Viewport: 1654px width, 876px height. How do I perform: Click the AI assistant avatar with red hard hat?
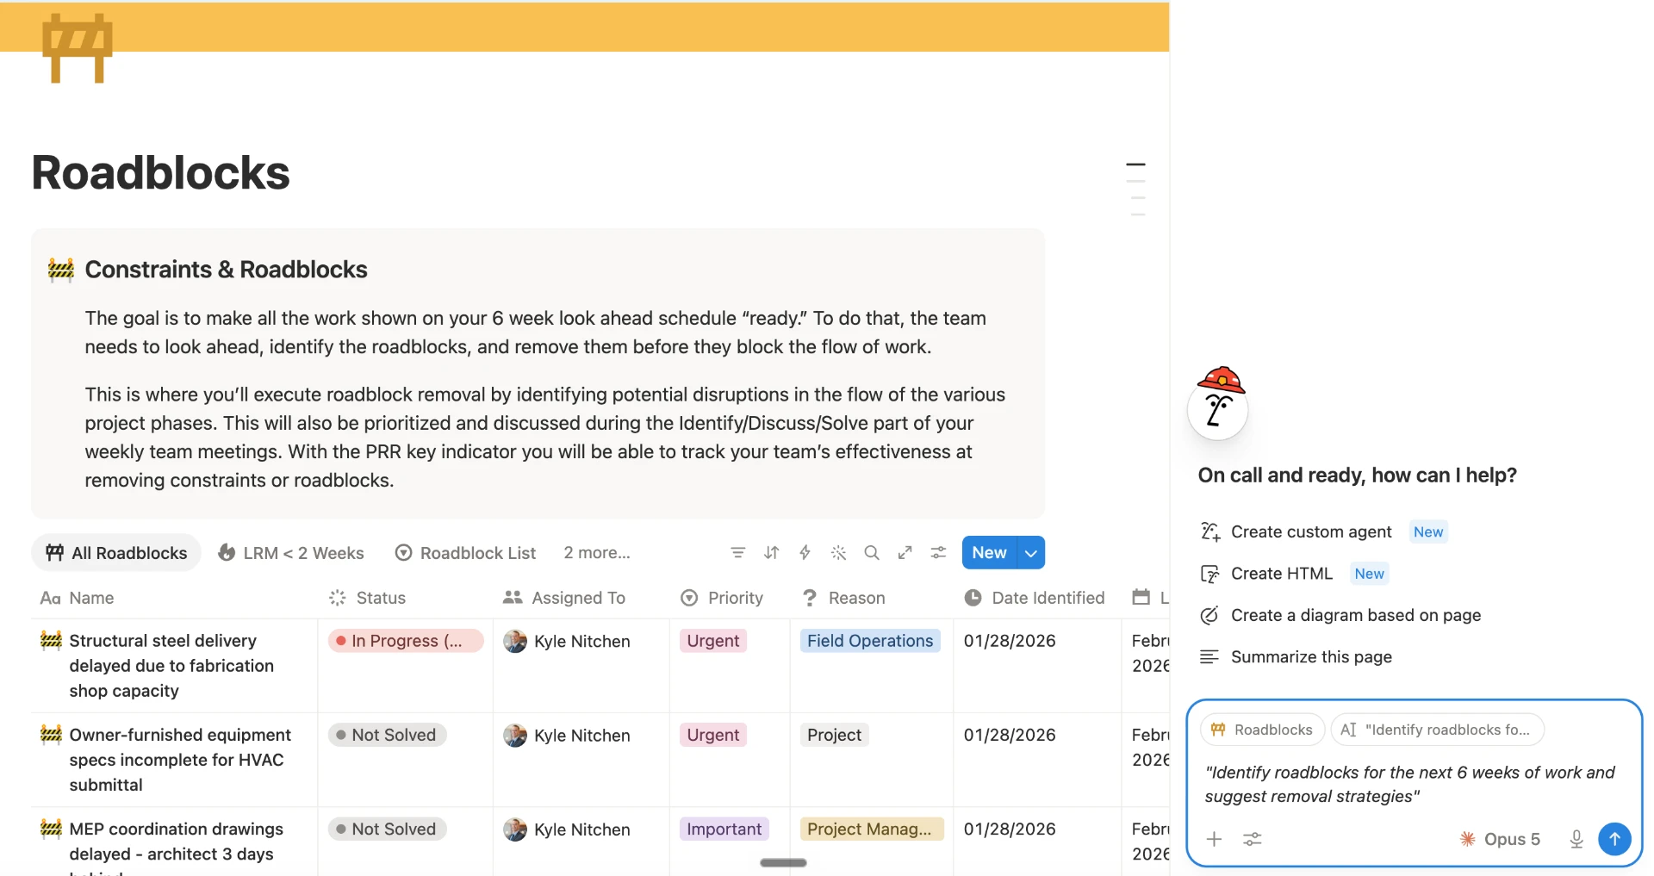[1218, 403]
